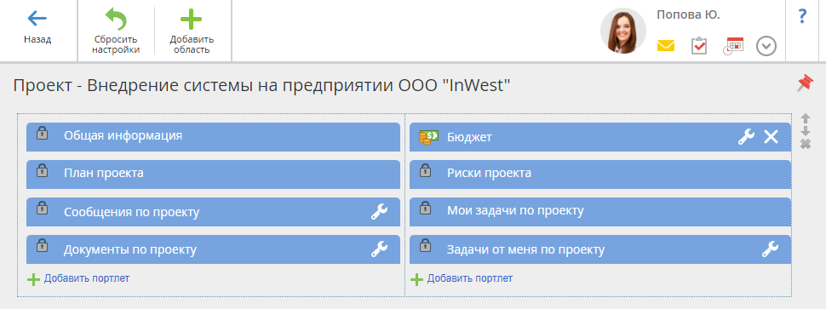Image resolution: width=826 pixels, height=309 pixels.
Task: Open Задачи от меня по проекту settings
Action: [x=770, y=249]
